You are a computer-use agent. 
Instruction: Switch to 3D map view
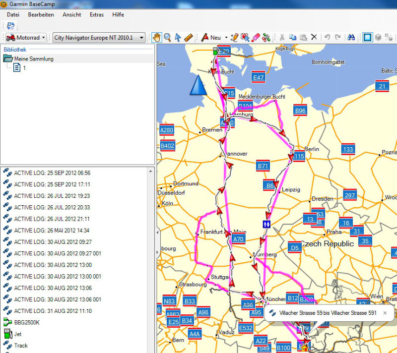pos(378,37)
